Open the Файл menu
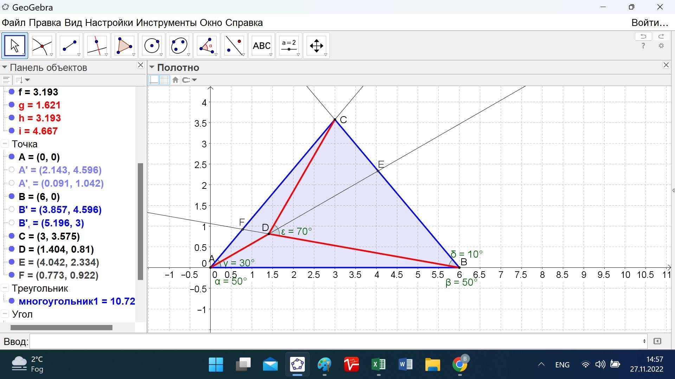Viewport: 675px width, 379px height. (14, 23)
